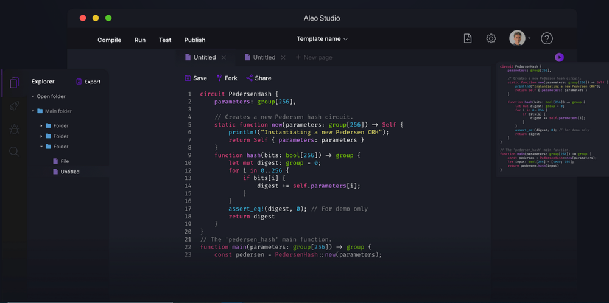Click line number 12 in gutter
The height and width of the screenshot is (303, 609).
point(188,171)
